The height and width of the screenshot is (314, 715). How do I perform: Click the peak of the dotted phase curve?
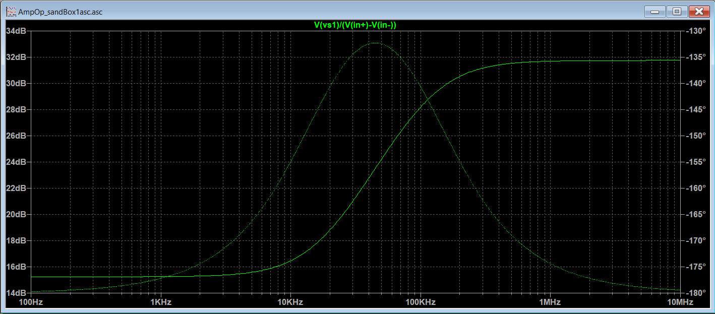(x=376, y=43)
